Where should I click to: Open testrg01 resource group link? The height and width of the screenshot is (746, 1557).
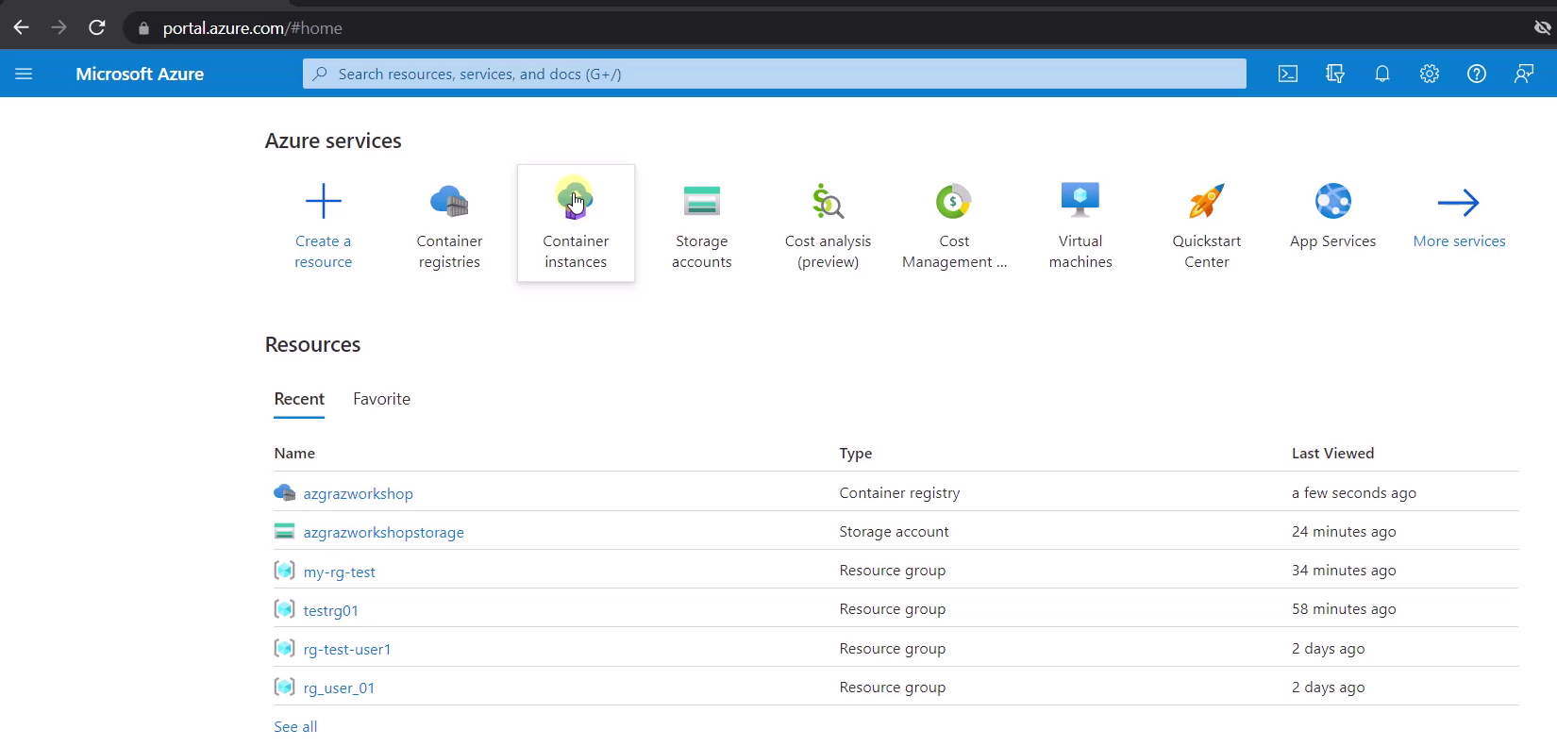[330, 610]
